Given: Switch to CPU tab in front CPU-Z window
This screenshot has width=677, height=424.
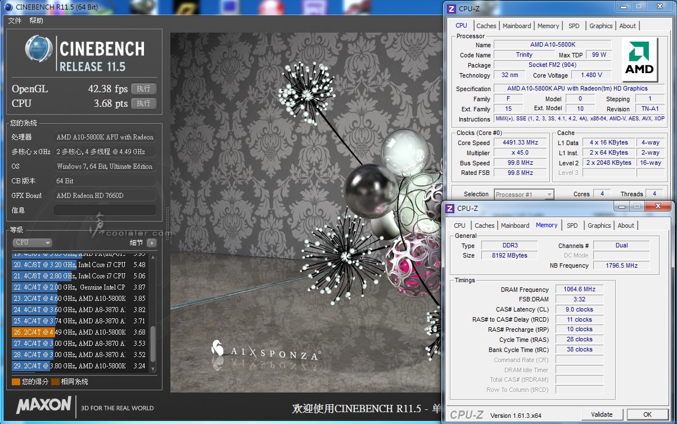Looking at the screenshot, I should [x=459, y=225].
